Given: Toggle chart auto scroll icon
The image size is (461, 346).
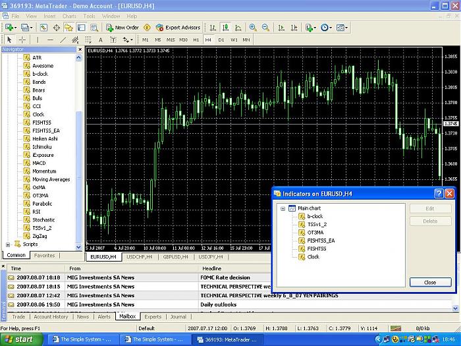Looking at the screenshot, I should pos(281,28).
